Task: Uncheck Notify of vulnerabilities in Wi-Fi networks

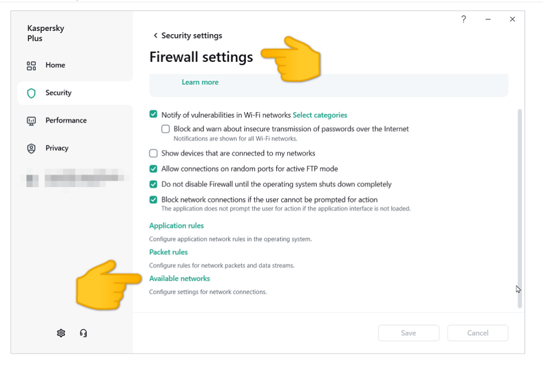Action: pos(153,115)
